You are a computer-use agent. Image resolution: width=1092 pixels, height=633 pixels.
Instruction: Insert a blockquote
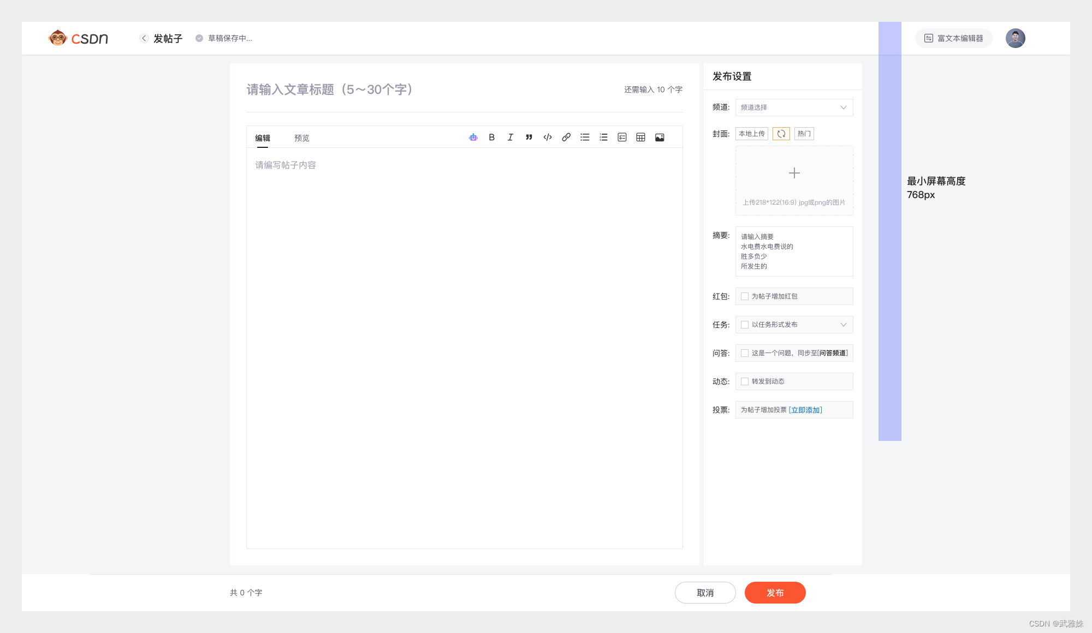pyautogui.click(x=529, y=138)
